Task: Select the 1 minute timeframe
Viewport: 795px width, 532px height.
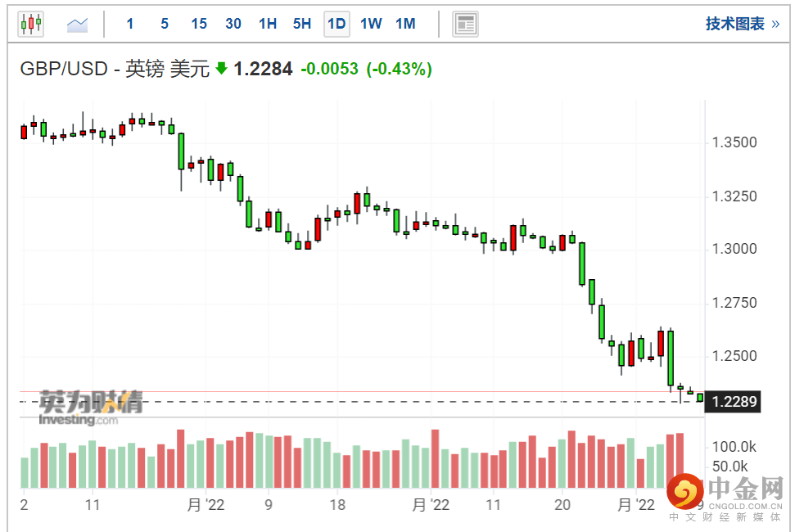Action: coord(130,24)
